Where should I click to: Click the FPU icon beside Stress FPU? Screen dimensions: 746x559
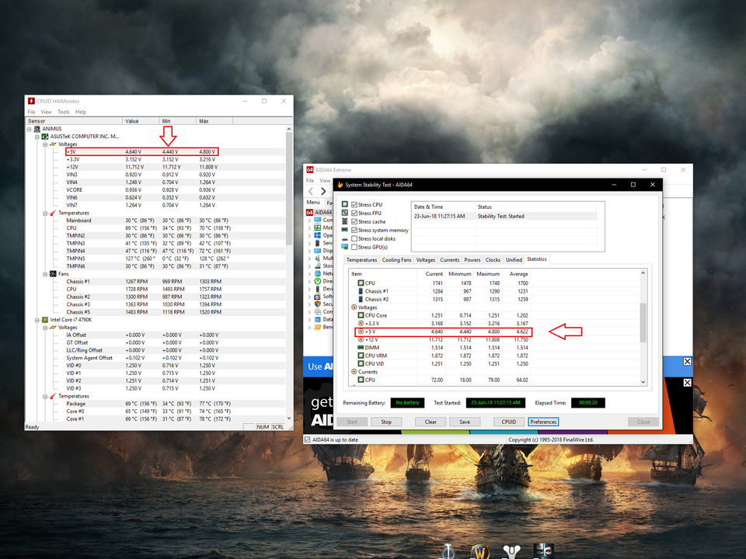[345, 213]
